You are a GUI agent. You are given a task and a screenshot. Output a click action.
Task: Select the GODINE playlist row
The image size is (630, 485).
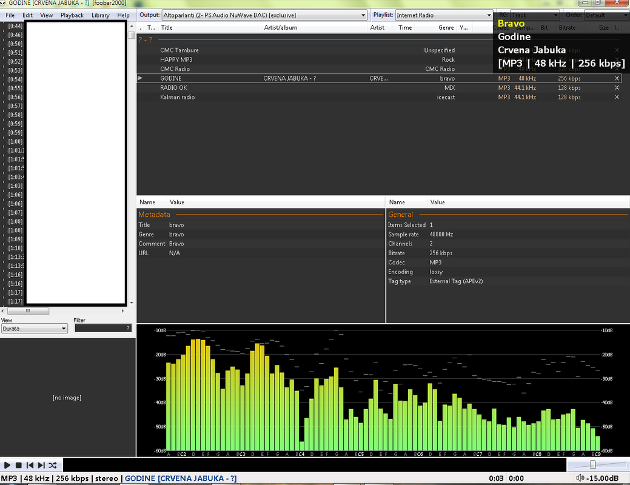pyautogui.click(x=379, y=78)
